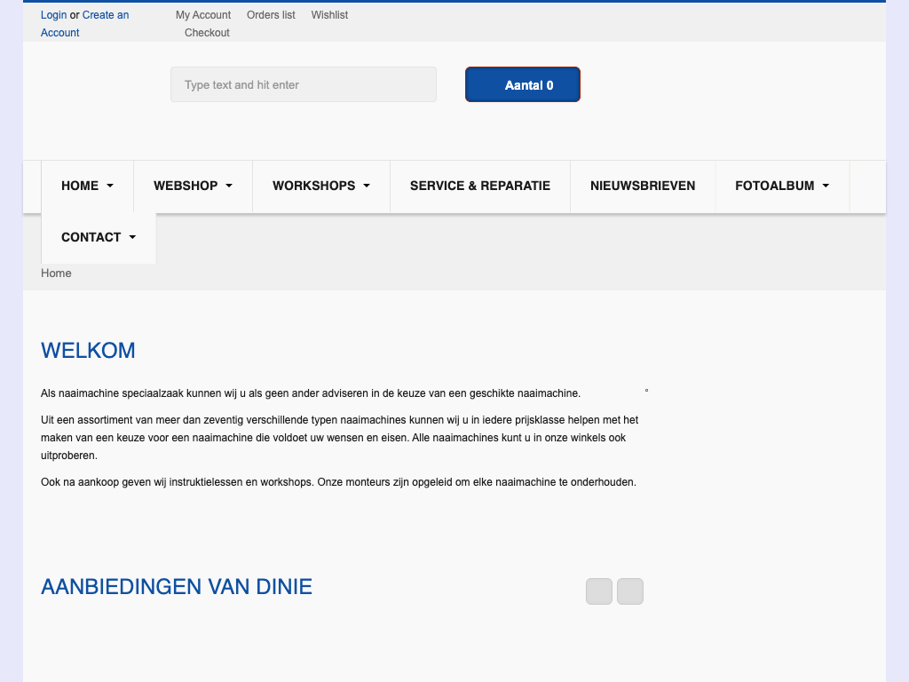Open the Create an Account link
This screenshot has width=909, height=682.
105,15
